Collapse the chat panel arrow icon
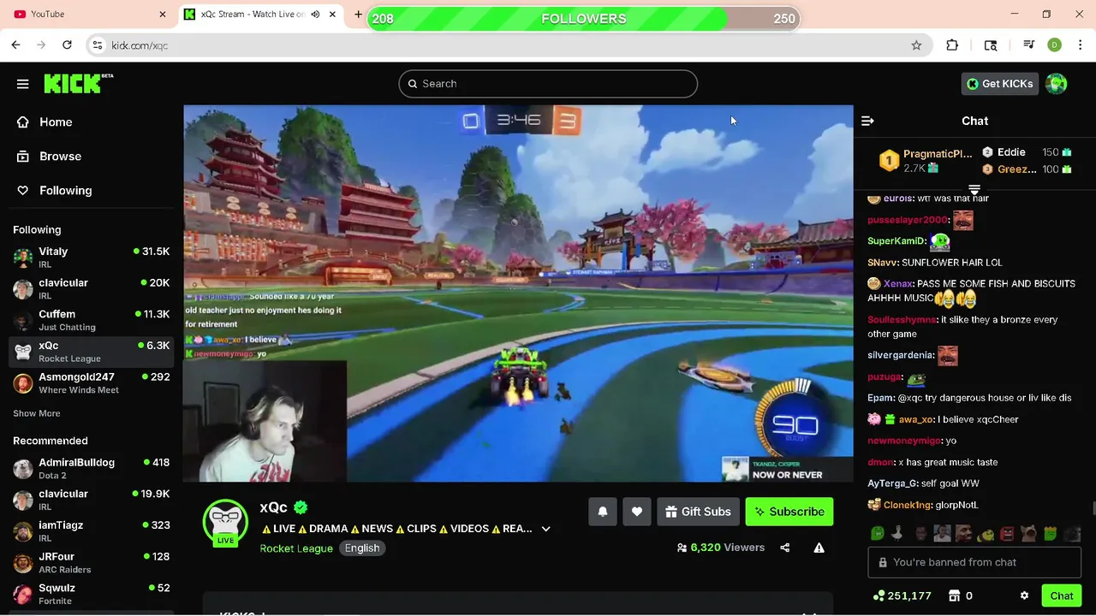The image size is (1096, 616). [x=867, y=121]
